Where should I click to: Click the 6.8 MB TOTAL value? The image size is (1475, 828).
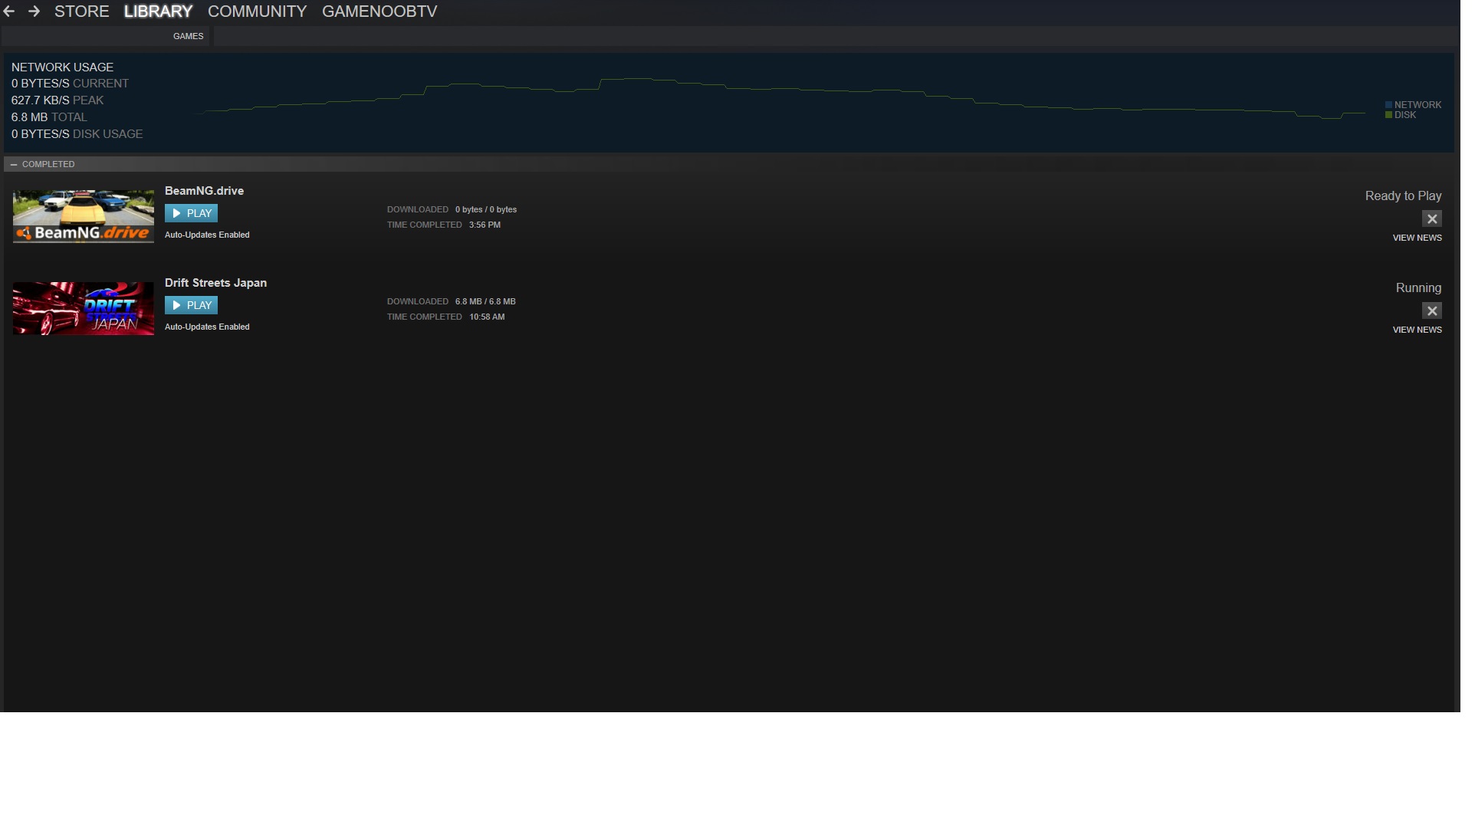pyautogui.click(x=49, y=117)
